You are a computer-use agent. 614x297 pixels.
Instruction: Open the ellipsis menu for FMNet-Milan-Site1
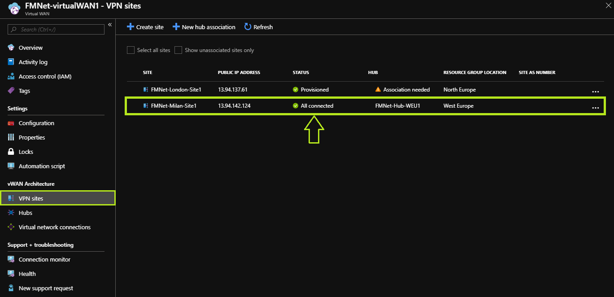(596, 108)
